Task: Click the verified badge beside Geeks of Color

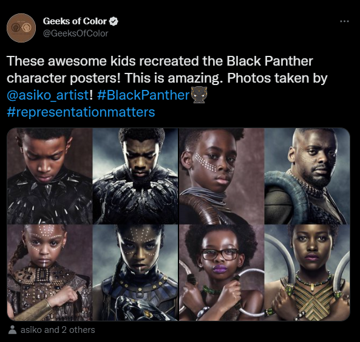Action: 114,21
